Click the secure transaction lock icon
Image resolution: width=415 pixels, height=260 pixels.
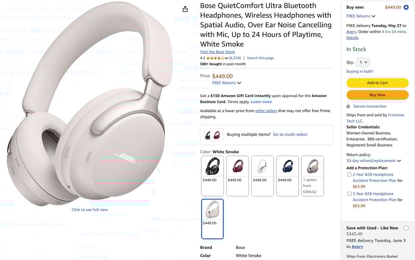click(348, 106)
